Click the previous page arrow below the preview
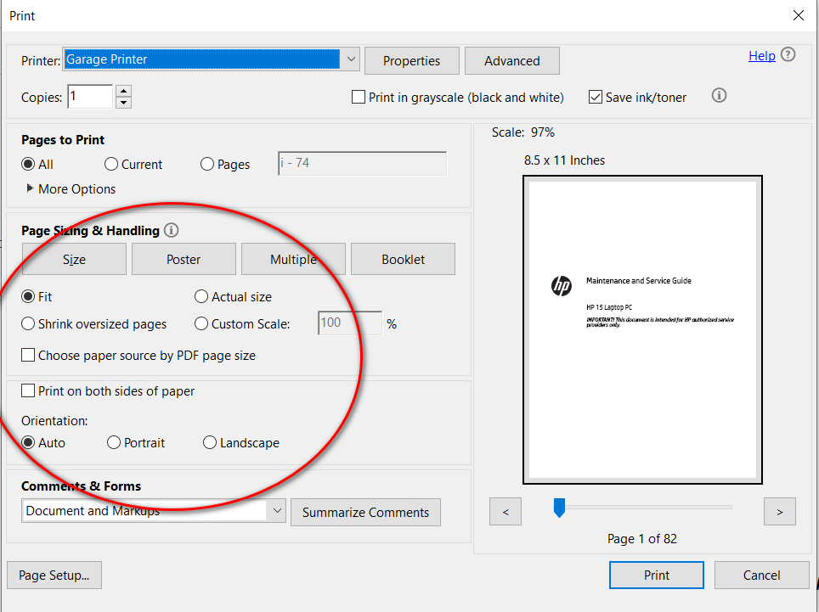819x612 pixels. click(506, 511)
